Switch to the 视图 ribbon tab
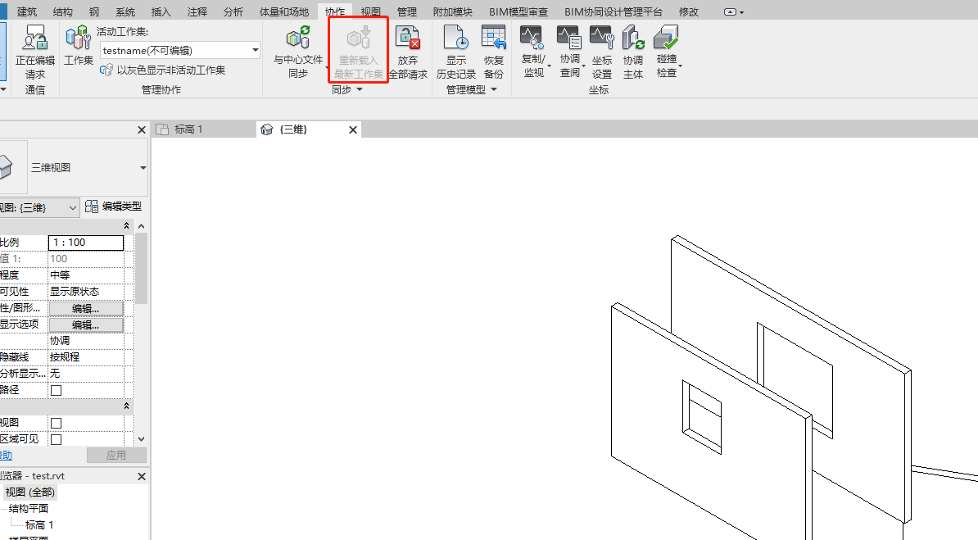 point(370,11)
